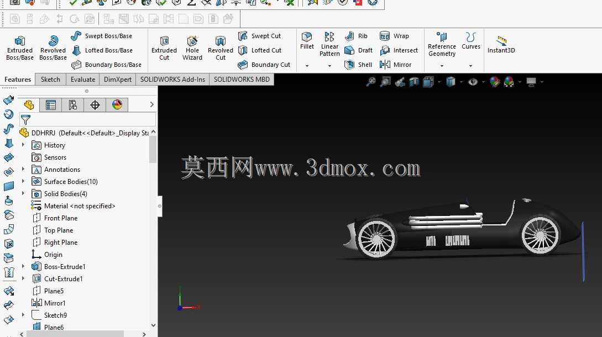Expand the Boss-Extrude1 feature
Viewport: 602px width, 337px height.
pyautogui.click(x=23, y=266)
